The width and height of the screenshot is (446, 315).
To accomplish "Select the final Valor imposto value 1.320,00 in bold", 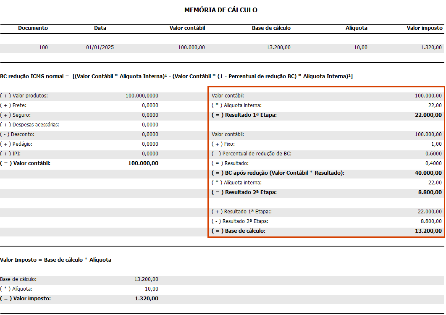I will 147,299.
